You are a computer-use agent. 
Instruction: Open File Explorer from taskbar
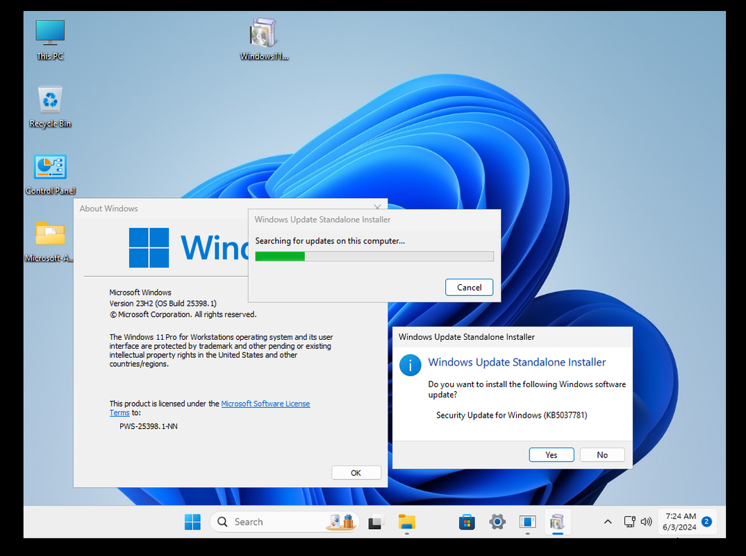[407, 522]
